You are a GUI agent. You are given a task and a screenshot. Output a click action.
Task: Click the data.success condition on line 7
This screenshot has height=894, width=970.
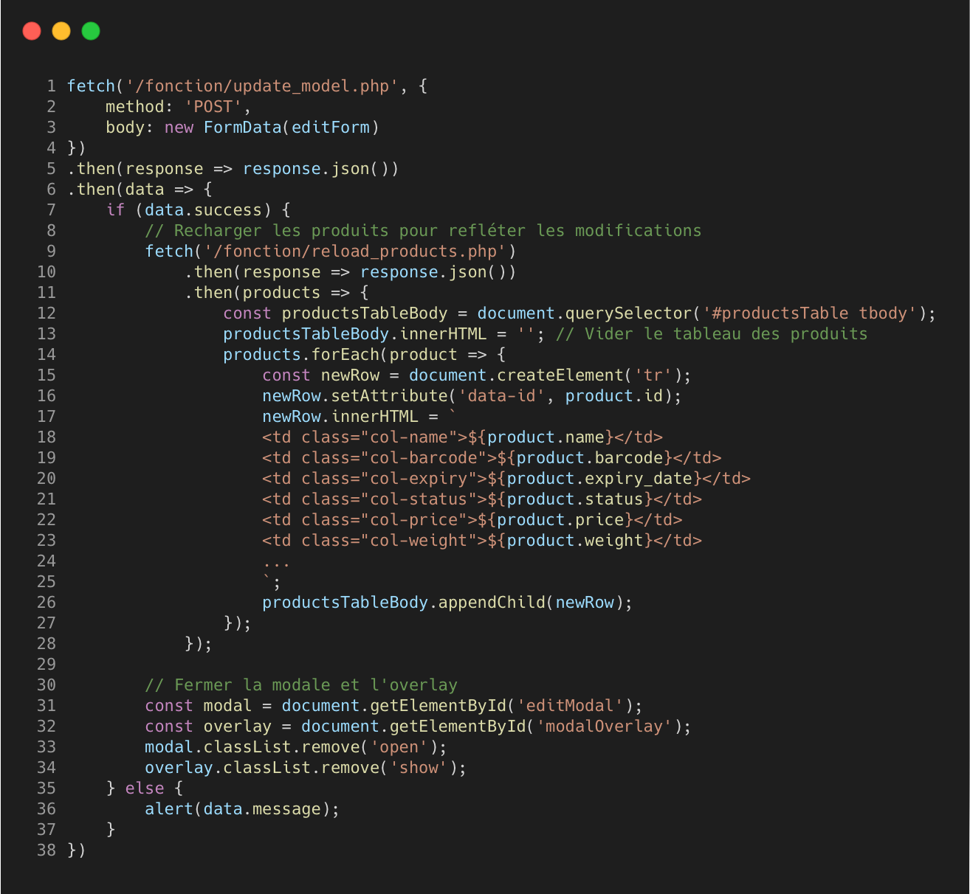pos(203,210)
